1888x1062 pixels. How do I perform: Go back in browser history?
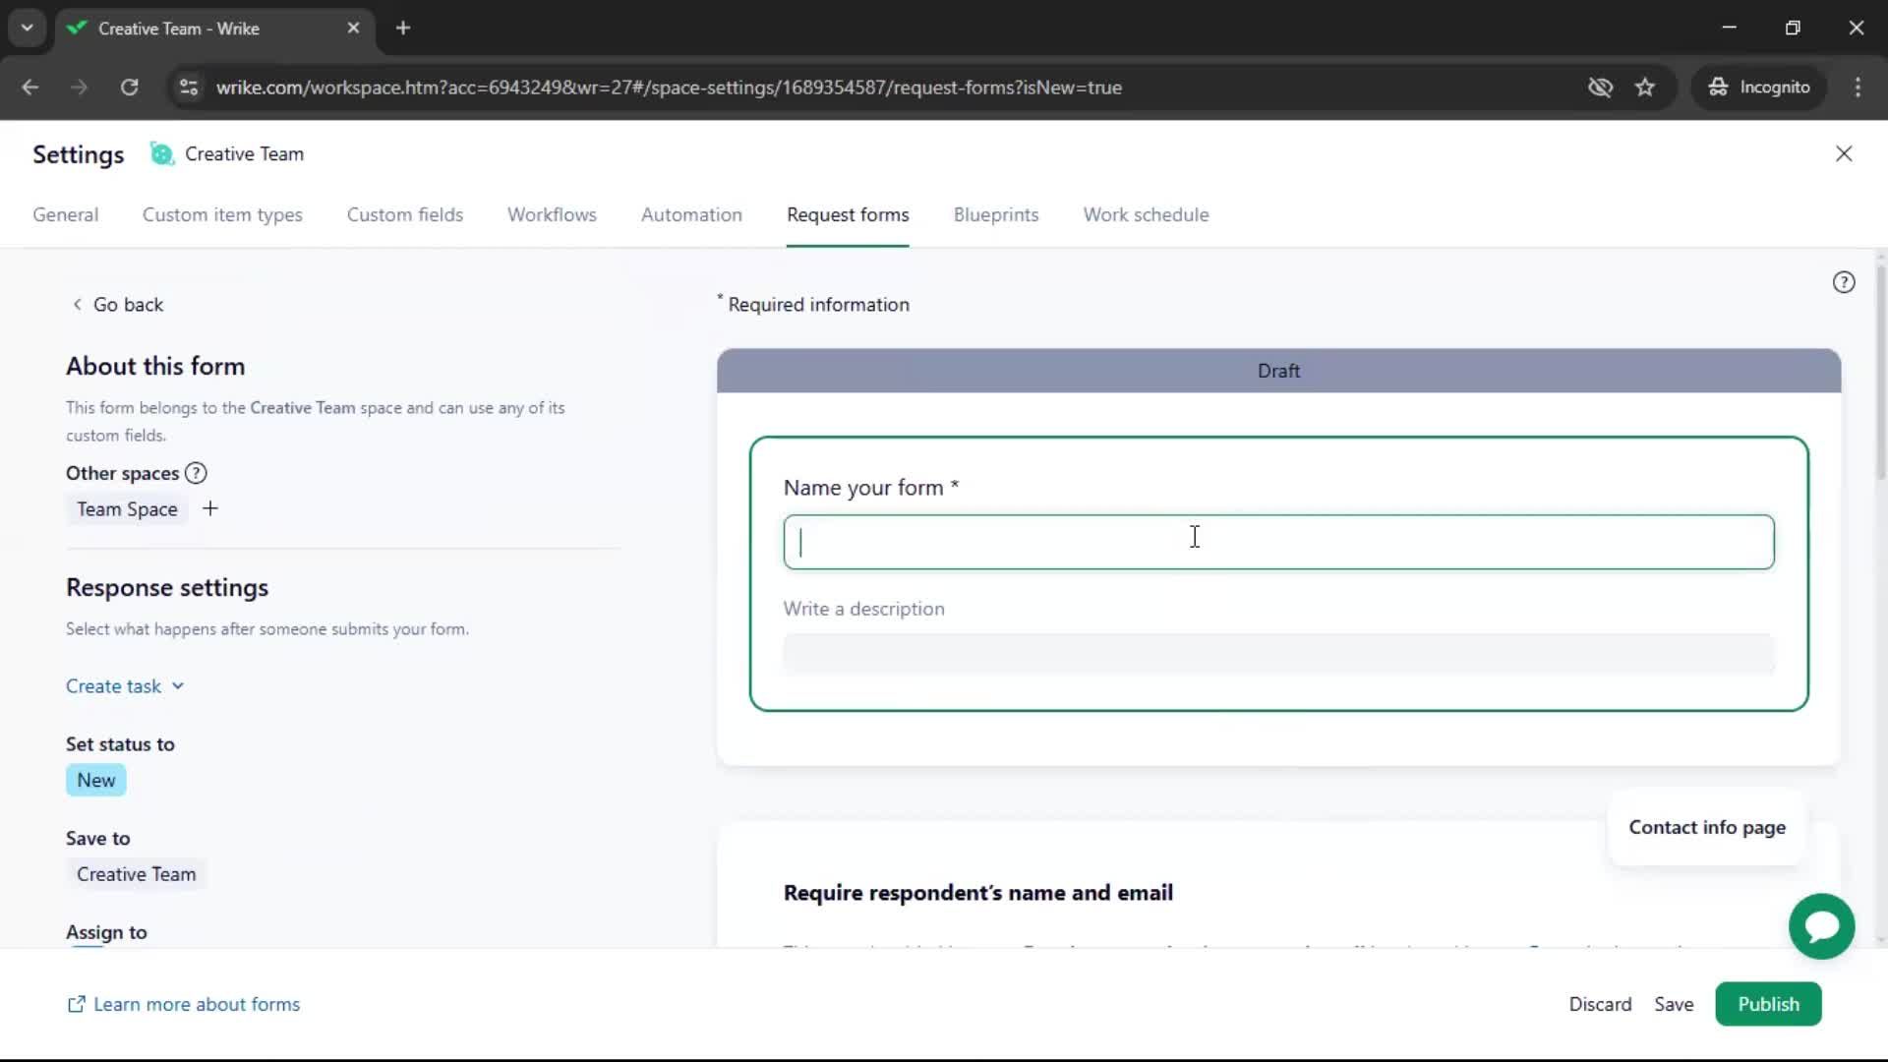click(x=29, y=88)
